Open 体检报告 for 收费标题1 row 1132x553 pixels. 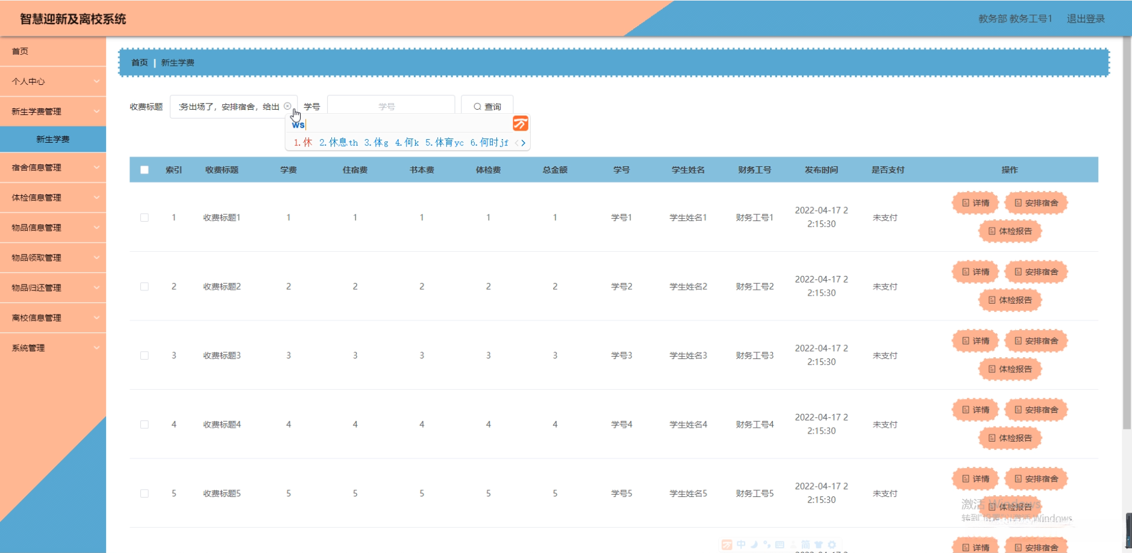pyautogui.click(x=1010, y=231)
